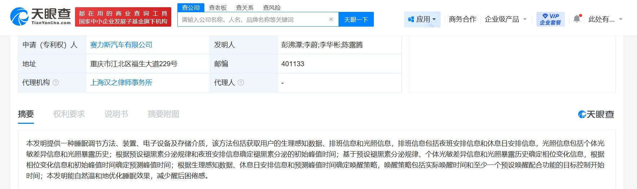This screenshot has width=637, height=189.
Task: Switch to the 权利要求 tab
Action: point(69,114)
